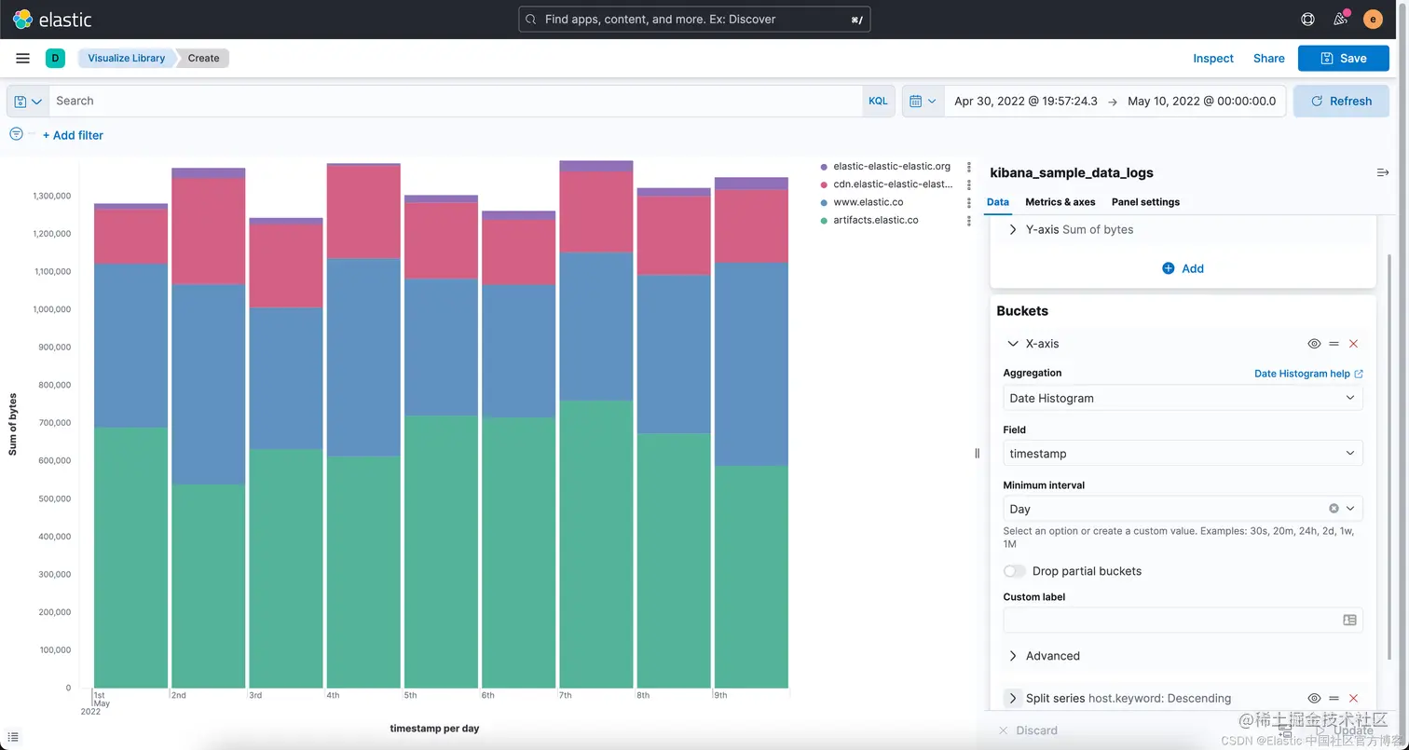This screenshot has height=750, width=1409.
Task: Open the orange user avatar menu
Action: pos(1373,19)
